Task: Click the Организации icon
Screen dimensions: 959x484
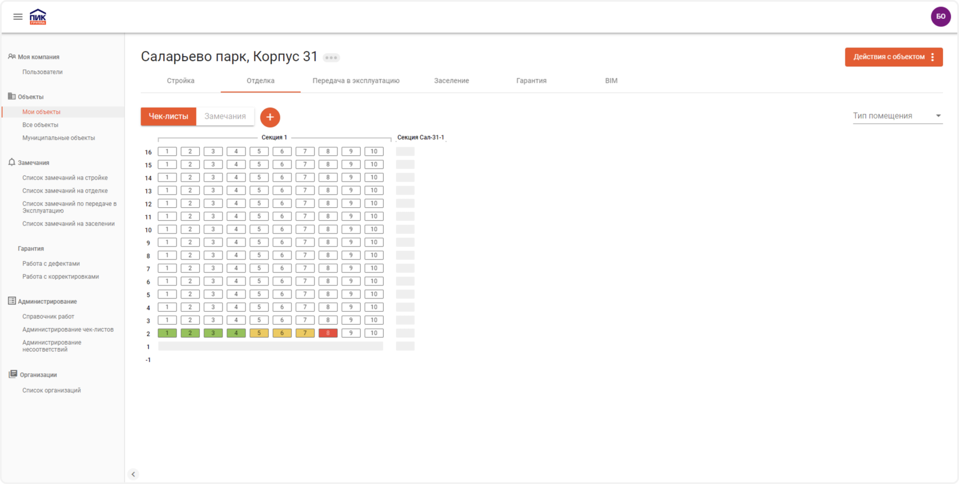Action: (13, 374)
